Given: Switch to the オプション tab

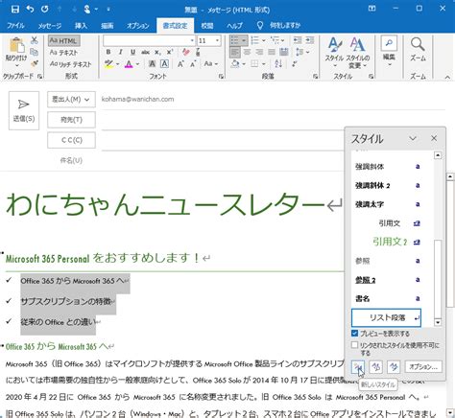Looking at the screenshot, I should coord(138,26).
